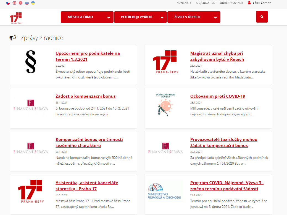This screenshot has height=215, width=287.
Task: Open the Praha-Řepy 17 logo in header
Action: pyautogui.click(x=16, y=18)
